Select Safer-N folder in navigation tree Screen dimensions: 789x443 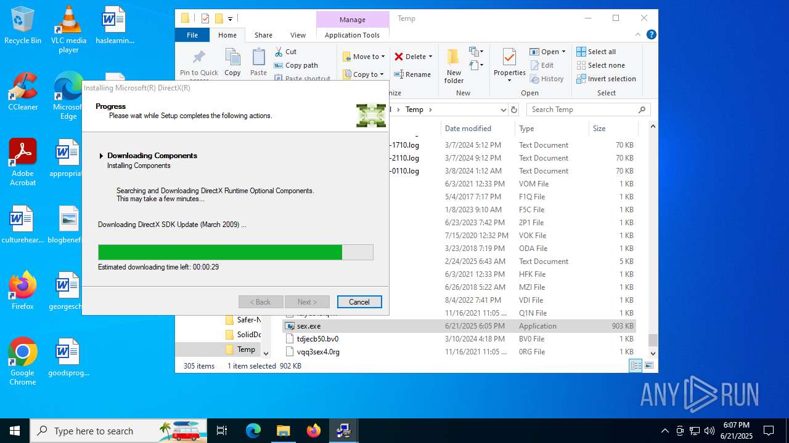pos(243,320)
